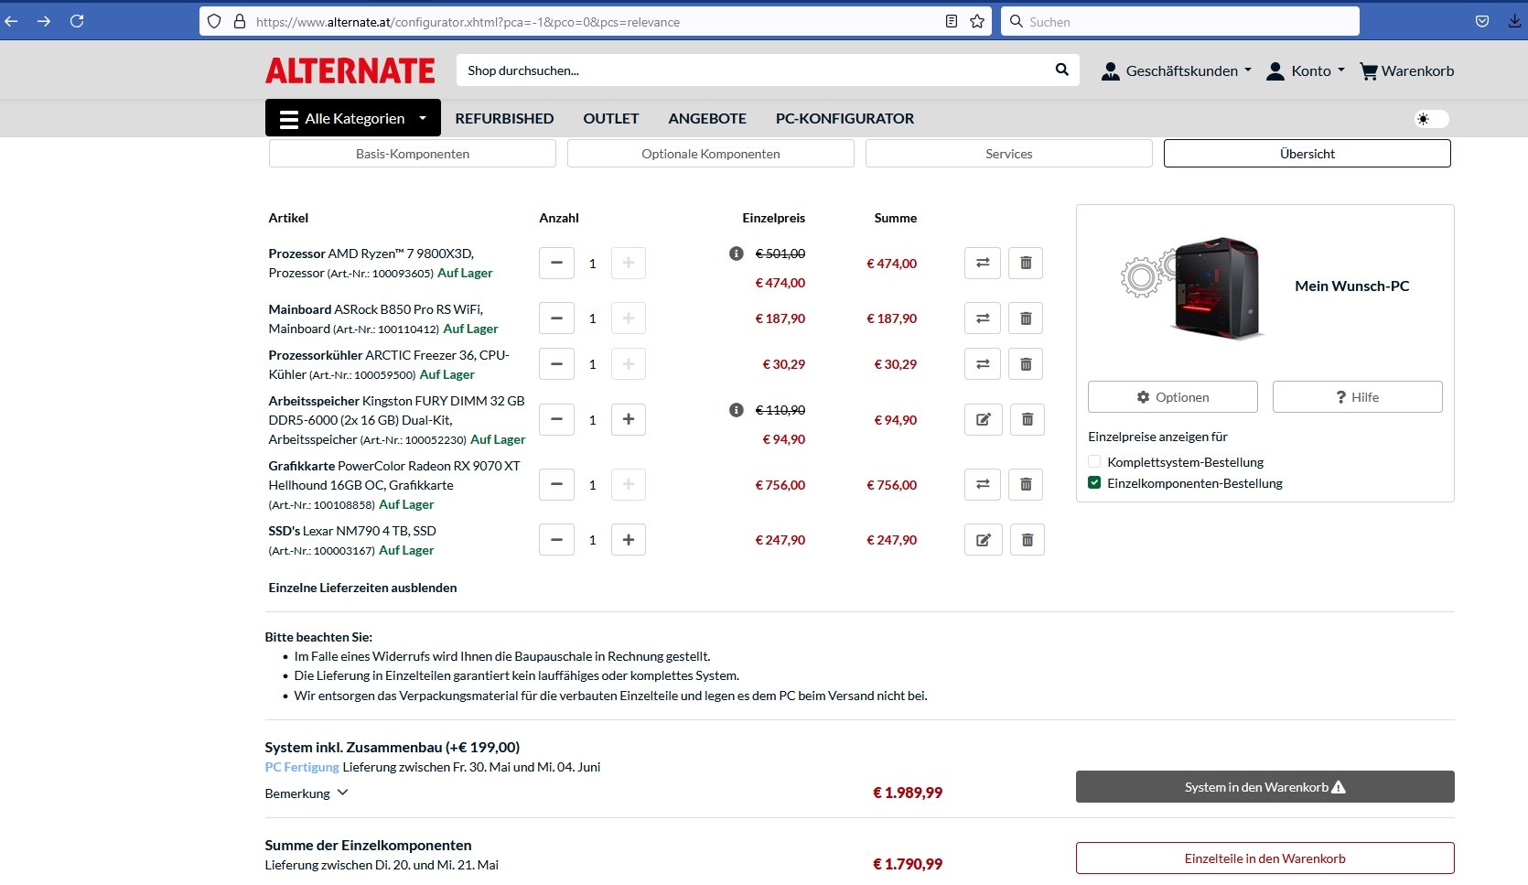
Task: Delete the Grafikkarte PowerColor row
Action: [1026, 485]
